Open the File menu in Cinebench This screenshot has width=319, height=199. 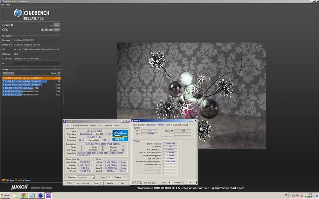[x=2, y=5]
